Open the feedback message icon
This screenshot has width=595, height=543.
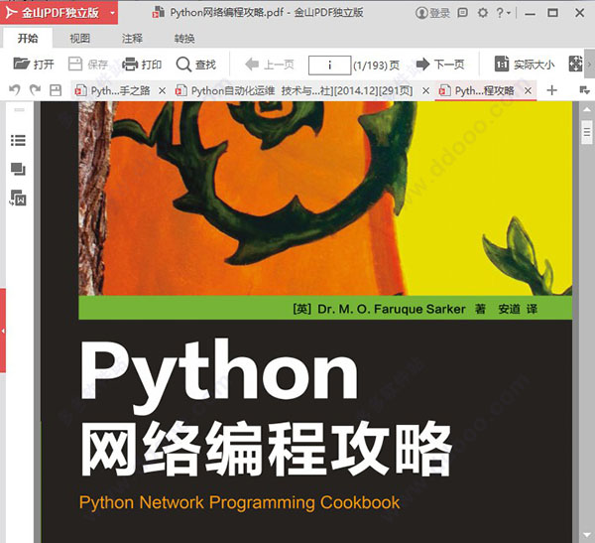(462, 13)
